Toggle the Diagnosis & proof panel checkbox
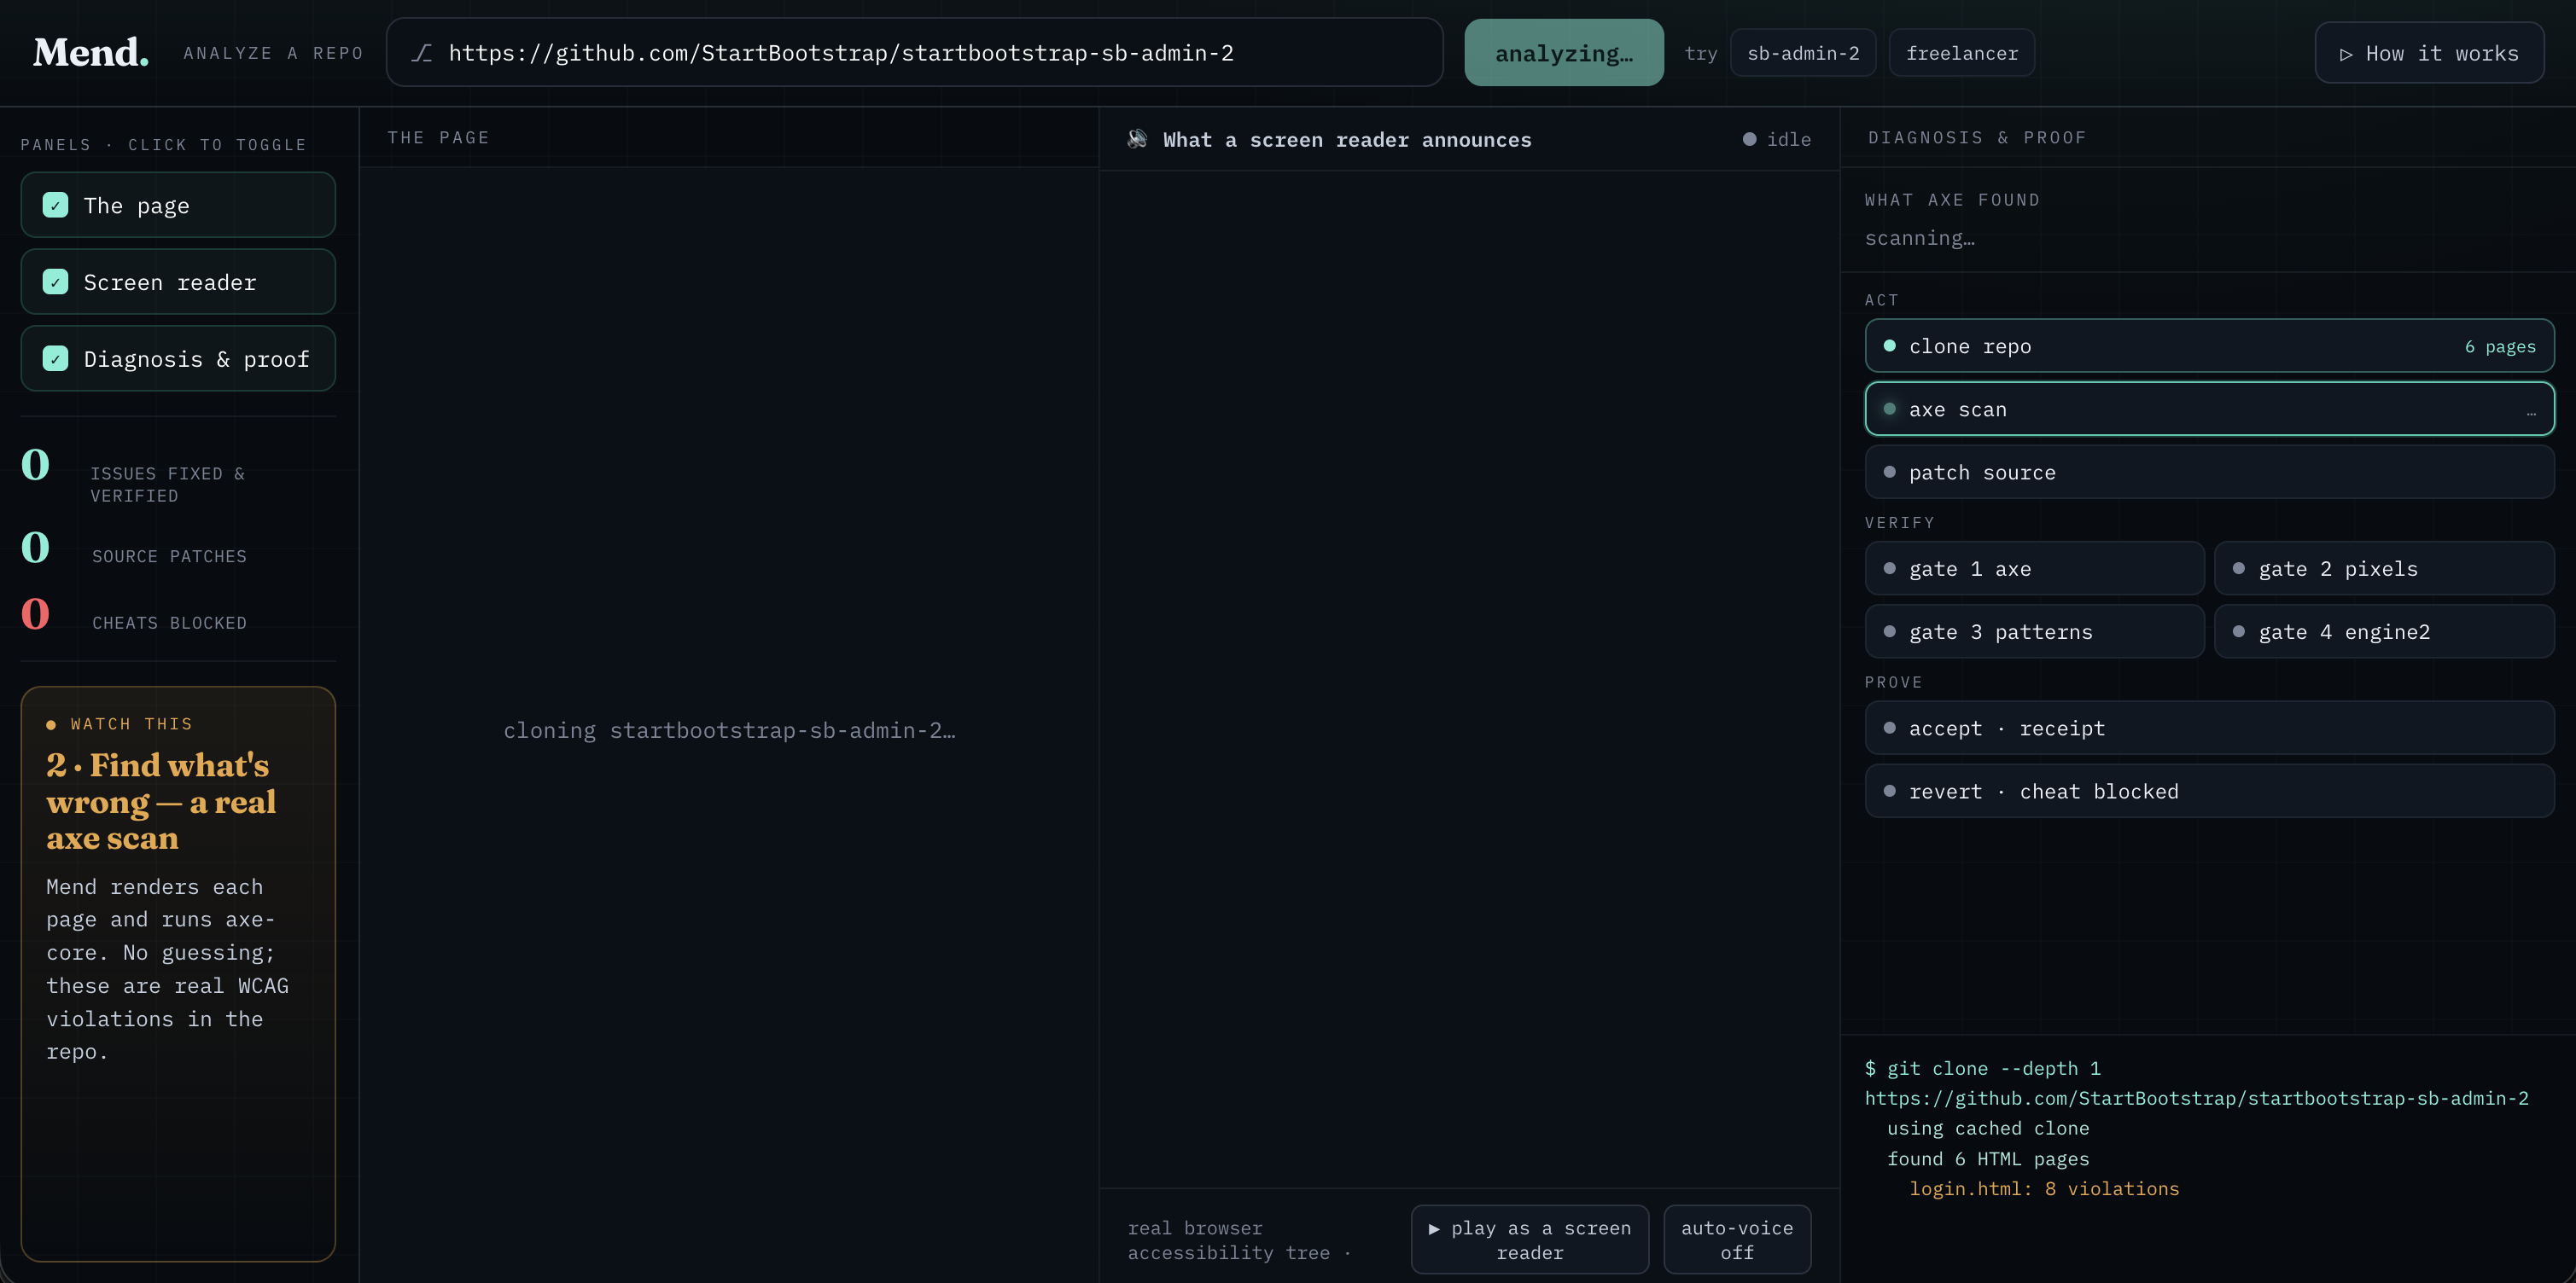Screen dimensions: 2576x1283 (x=56, y=359)
